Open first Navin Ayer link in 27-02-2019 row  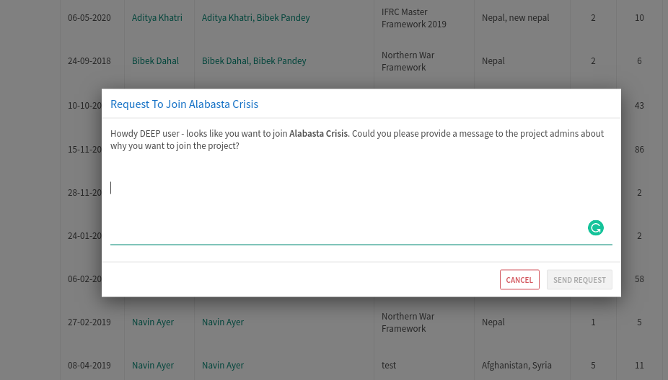click(x=152, y=322)
